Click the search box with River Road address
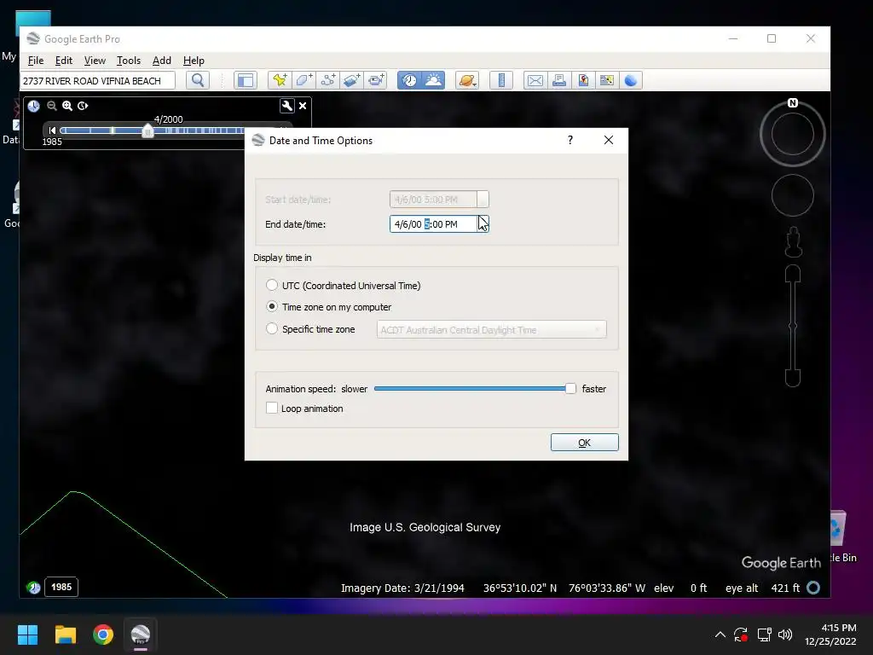The width and height of the screenshot is (873, 655). [x=97, y=81]
